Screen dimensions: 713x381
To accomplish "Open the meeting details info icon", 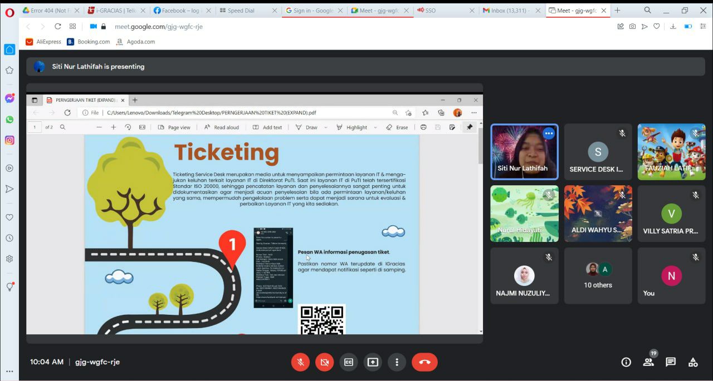I will [x=626, y=362].
